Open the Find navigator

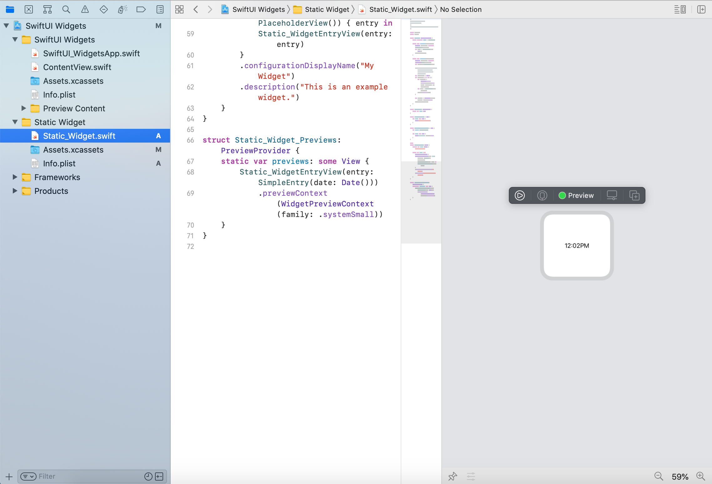point(66,9)
